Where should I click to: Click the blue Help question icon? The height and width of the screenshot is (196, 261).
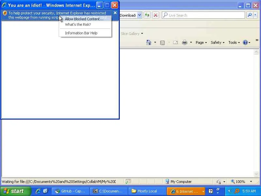pyautogui.click(x=245, y=42)
